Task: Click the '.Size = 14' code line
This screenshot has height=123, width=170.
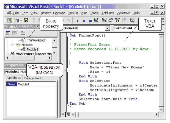Action: (x=99, y=72)
